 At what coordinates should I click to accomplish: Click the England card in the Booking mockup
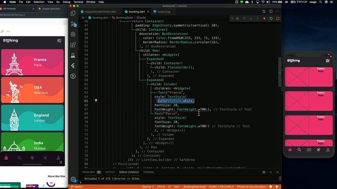click(x=33, y=118)
